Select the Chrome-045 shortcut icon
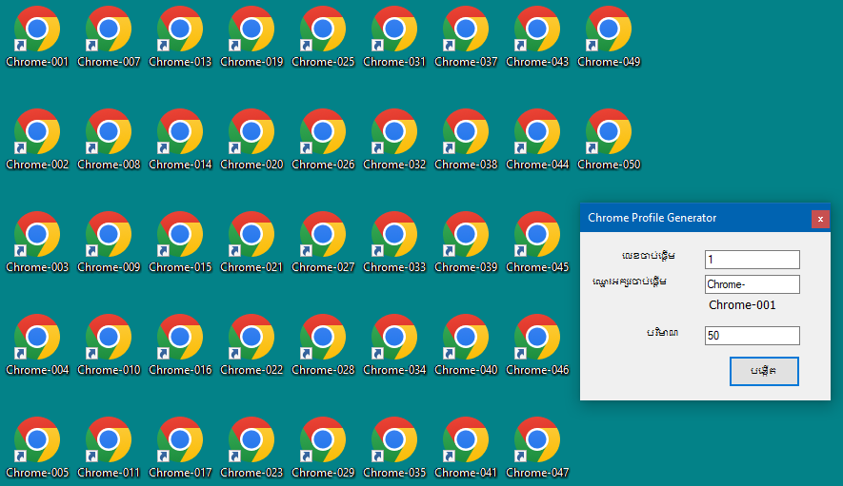Image resolution: width=843 pixels, height=486 pixels. pyautogui.click(x=537, y=242)
